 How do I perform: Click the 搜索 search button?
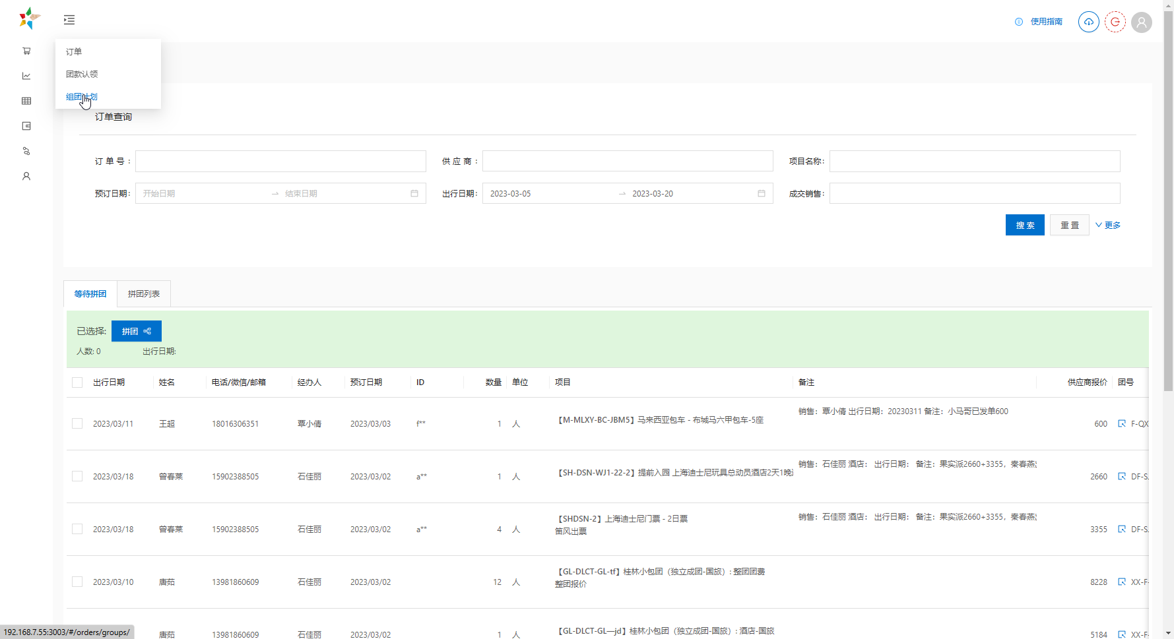pos(1024,225)
